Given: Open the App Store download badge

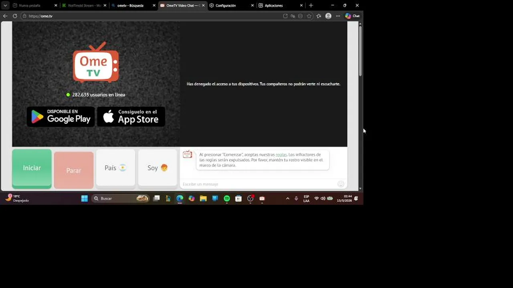Looking at the screenshot, I should tap(131, 116).
